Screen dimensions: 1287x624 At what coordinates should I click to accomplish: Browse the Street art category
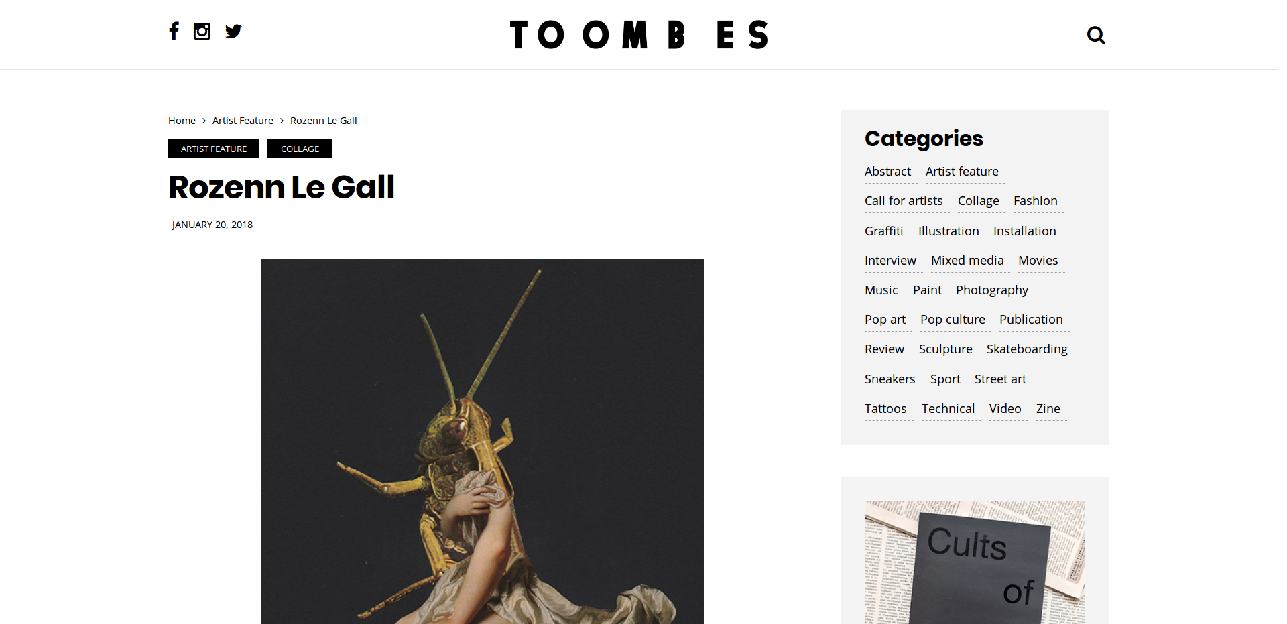1000,379
